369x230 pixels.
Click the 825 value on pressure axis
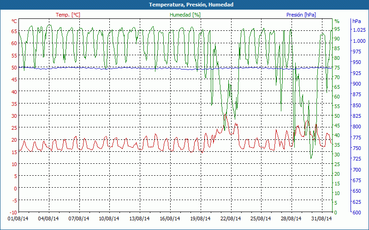click(357, 116)
